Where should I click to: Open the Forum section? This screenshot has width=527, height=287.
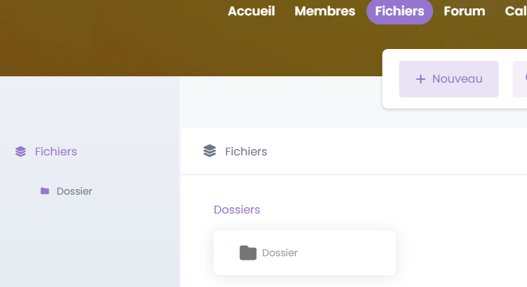(464, 11)
